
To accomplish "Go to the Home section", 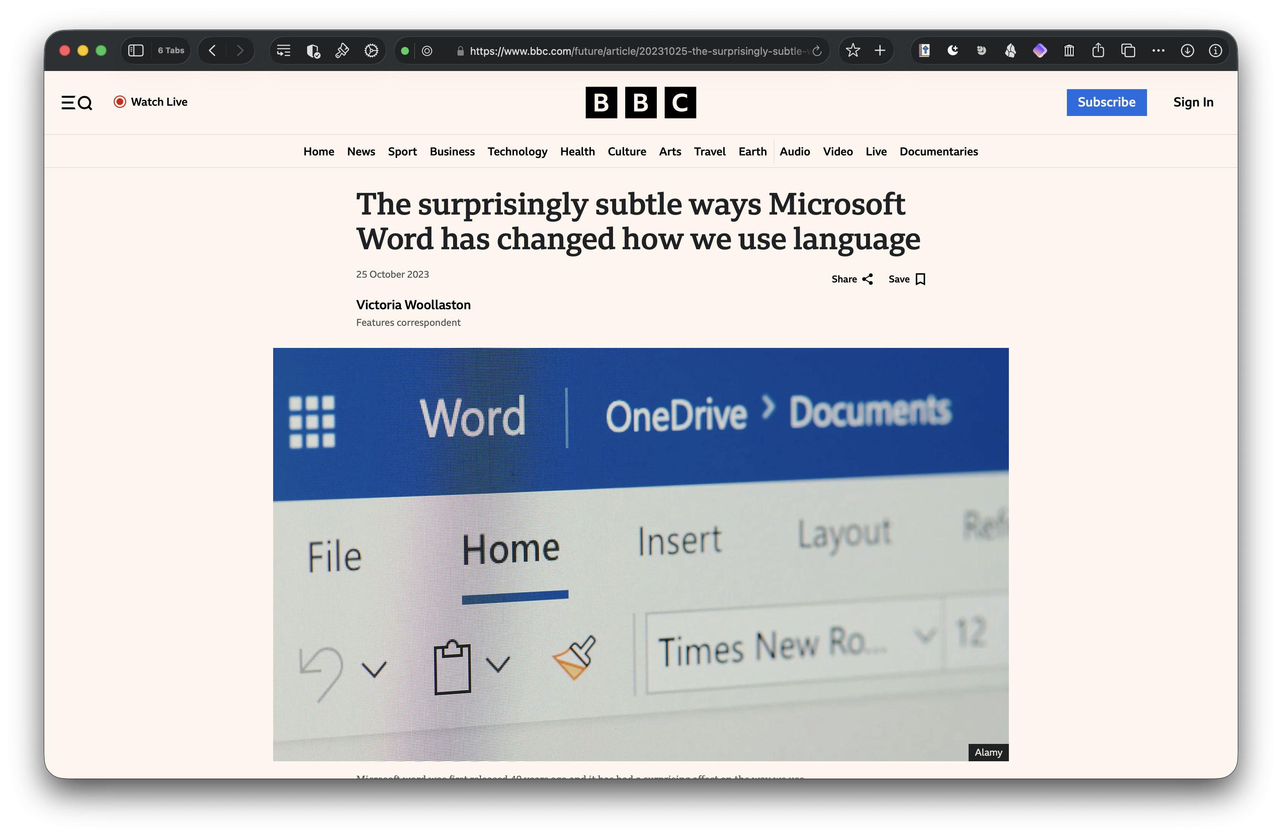I will click(319, 152).
